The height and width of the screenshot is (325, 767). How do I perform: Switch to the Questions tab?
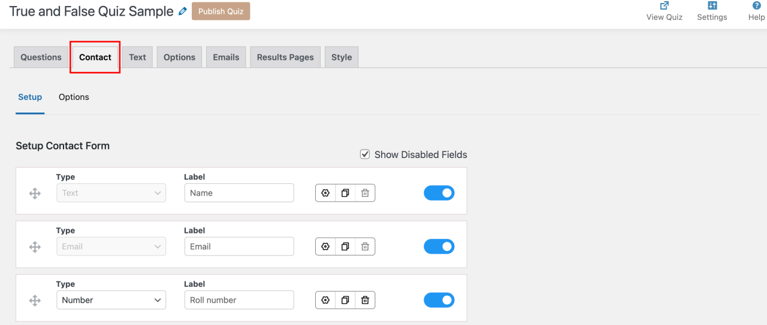pyautogui.click(x=41, y=57)
